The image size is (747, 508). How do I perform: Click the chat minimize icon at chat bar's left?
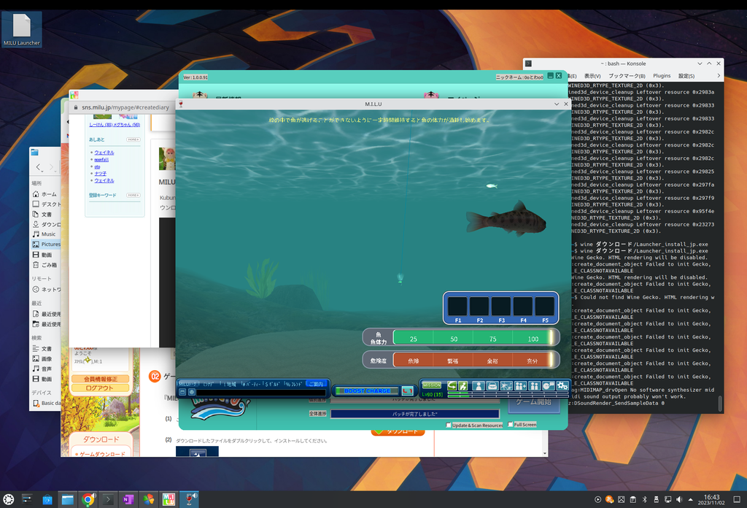(182, 392)
